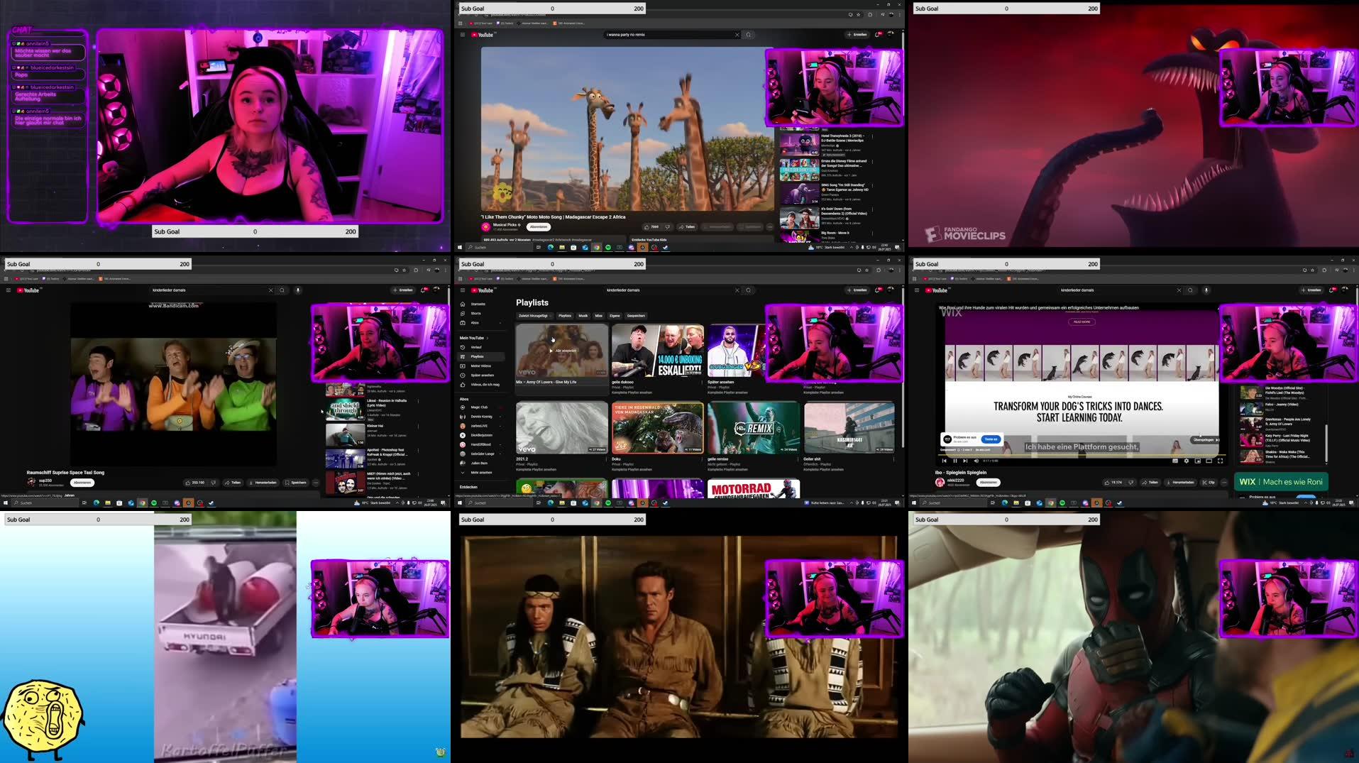
Task: Click Clip button under Ibo video
Action: pos(1208,483)
